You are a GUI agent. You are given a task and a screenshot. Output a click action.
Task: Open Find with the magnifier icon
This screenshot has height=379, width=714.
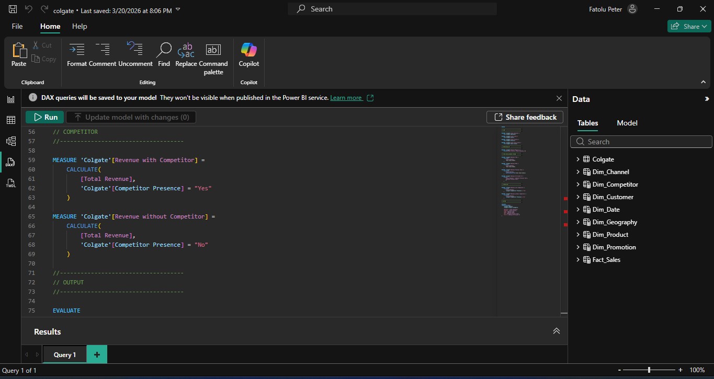164,50
